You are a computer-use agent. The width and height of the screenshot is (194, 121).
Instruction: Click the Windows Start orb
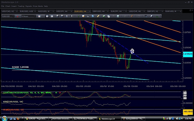point(4,119)
